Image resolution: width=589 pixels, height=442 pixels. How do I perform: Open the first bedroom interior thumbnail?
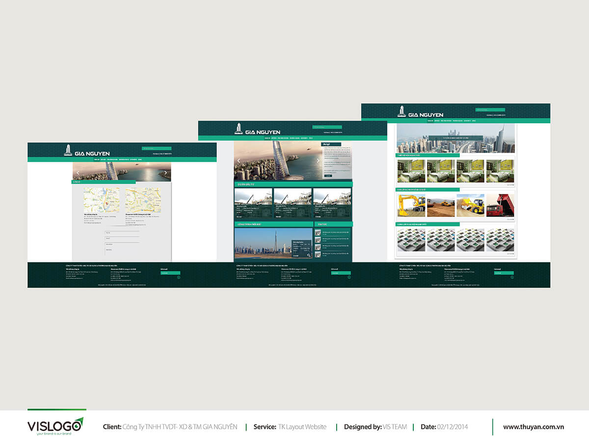coord(411,170)
